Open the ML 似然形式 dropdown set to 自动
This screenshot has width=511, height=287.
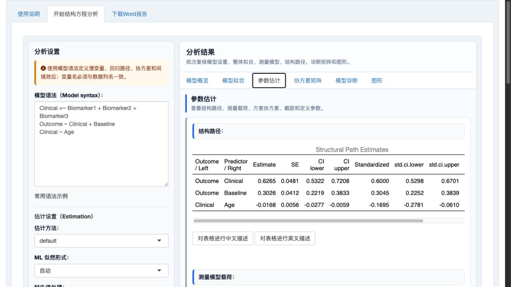coord(101,270)
